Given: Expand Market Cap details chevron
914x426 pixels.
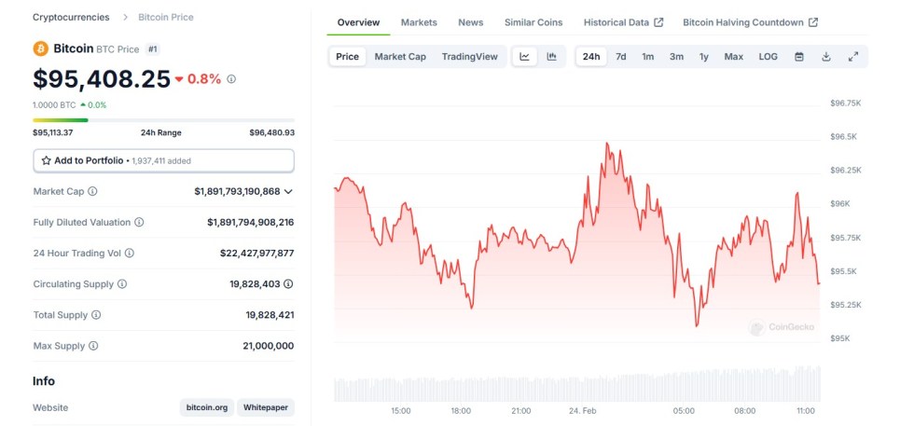Looking at the screenshot, I should click(288, 191).
